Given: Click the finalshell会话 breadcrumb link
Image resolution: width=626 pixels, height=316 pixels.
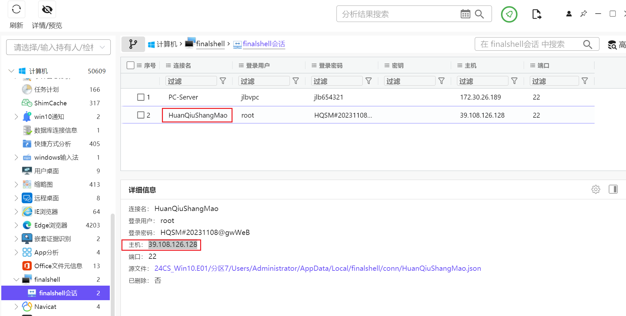Looking at the screenshot, I should (264, 44).
